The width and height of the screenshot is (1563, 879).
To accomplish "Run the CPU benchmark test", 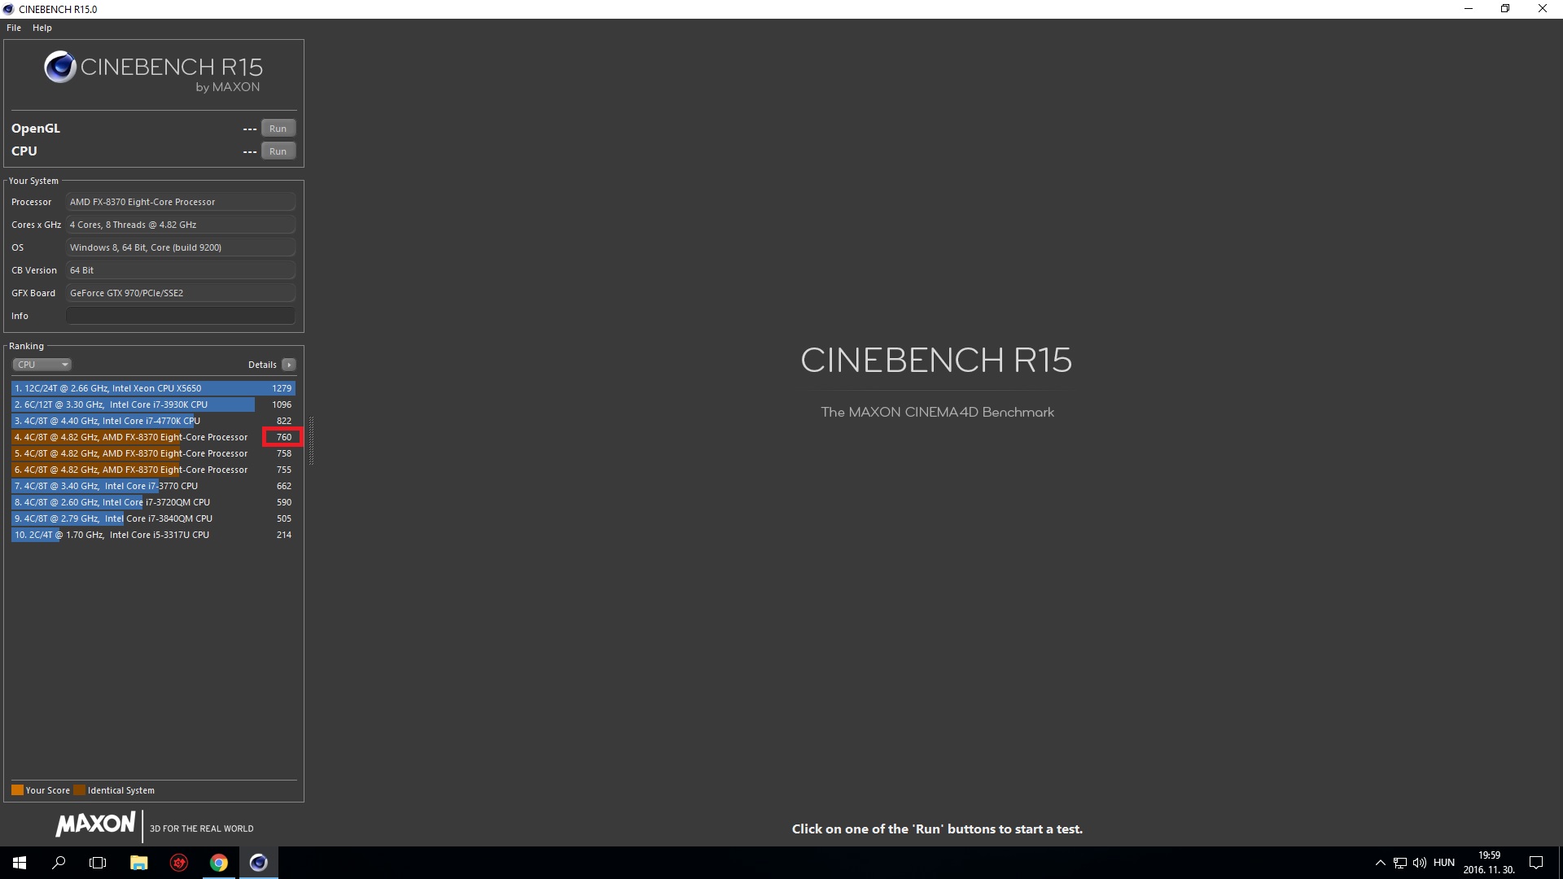I will 278,151.
